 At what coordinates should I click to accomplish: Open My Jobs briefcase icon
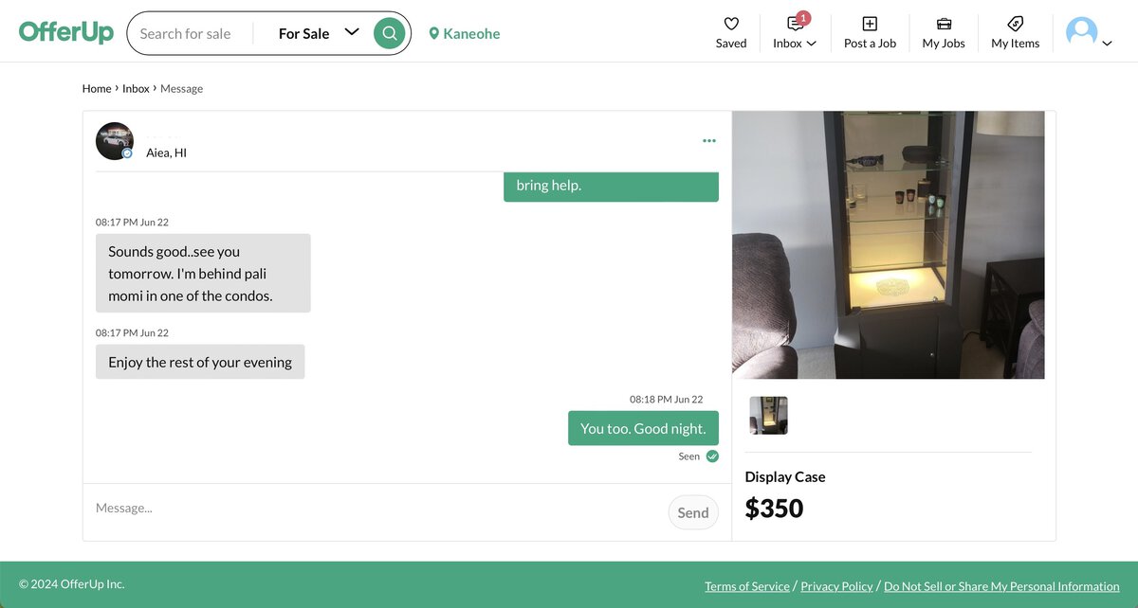944,25
